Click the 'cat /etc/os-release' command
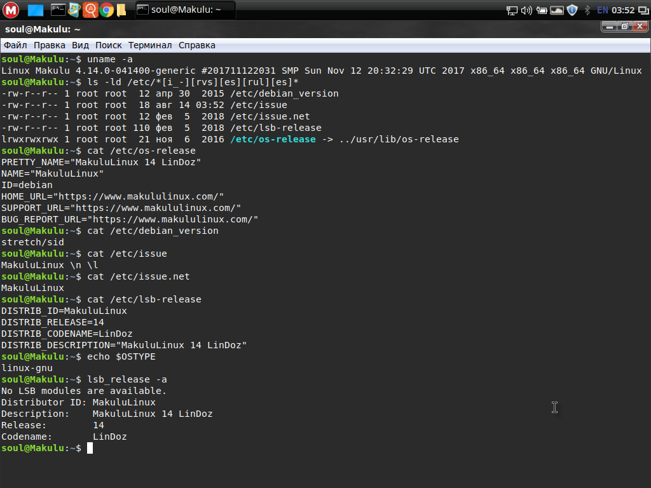Image resolution: width=651 pixels, height=488 pixels. pyautogui.click(x=141, y=151)
